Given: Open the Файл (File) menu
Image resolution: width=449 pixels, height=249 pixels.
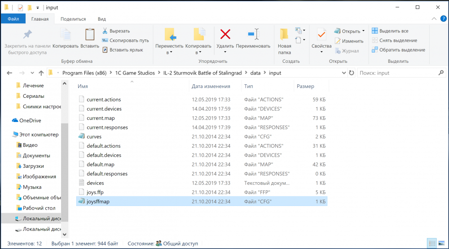Looking at the screenshot, I should tap(13, 19).
